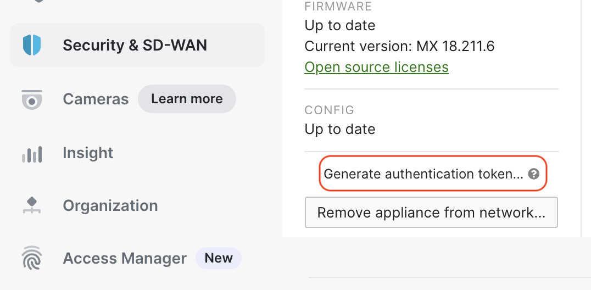The image size is (591, 290).
Task: Click Remove appliance from network button
Action: pyautogui.click(x=431, y=213)
